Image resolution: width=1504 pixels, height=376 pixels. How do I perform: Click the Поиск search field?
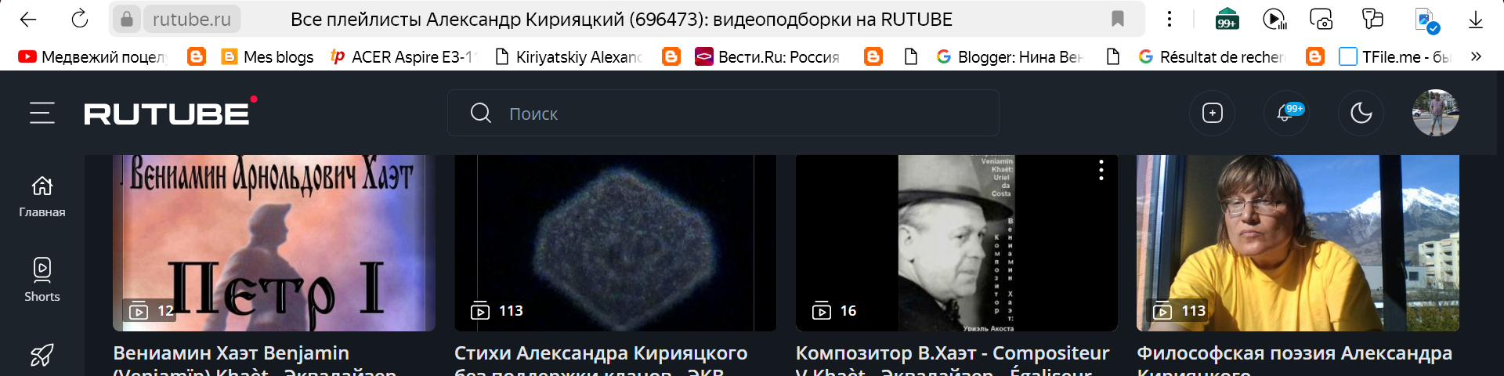pos(723,114)
